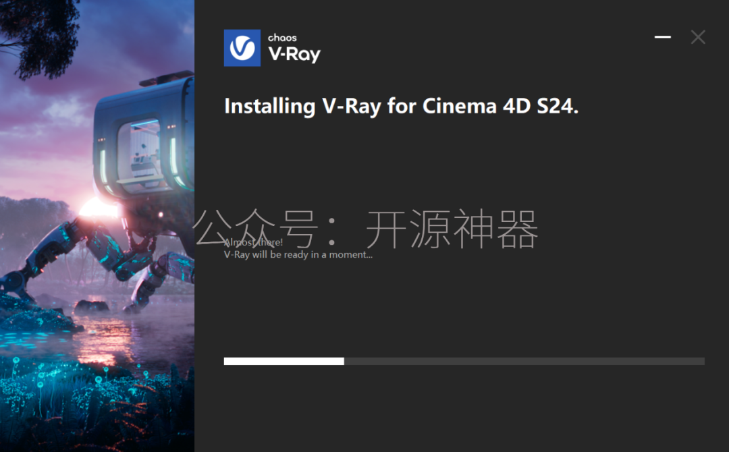Click the chaos V-Ray wordmark text
The height and width of the screenshot is (452, 729).
(294, 49)
